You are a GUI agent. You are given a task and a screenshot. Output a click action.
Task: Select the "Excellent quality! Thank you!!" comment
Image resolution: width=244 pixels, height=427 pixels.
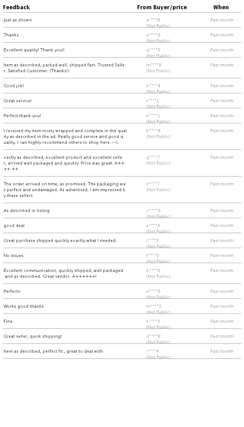(34, 50)
